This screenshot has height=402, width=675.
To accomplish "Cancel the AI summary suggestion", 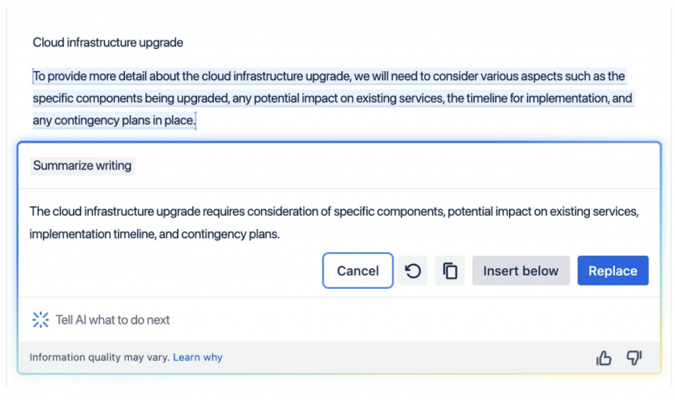I will (x=357, y=270).
